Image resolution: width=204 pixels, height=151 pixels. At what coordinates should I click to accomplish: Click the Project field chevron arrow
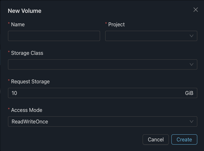pos(192,36)
